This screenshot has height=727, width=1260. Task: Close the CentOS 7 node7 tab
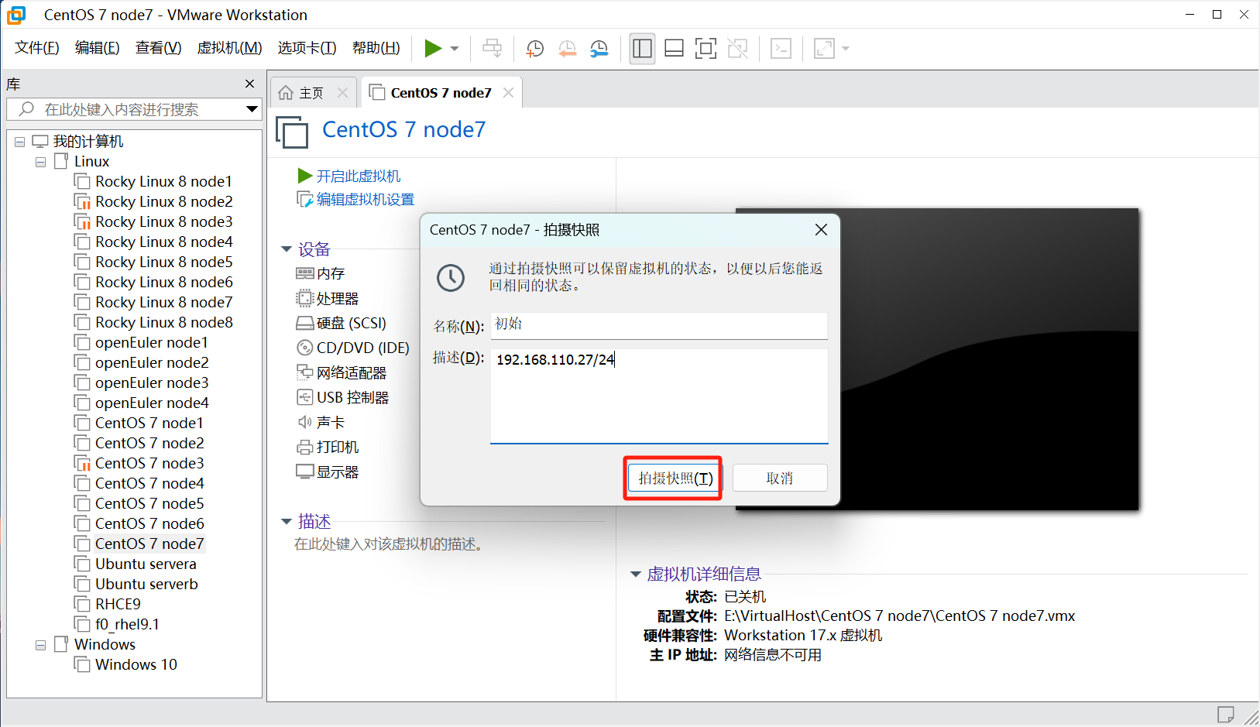(x=508, y=93)
